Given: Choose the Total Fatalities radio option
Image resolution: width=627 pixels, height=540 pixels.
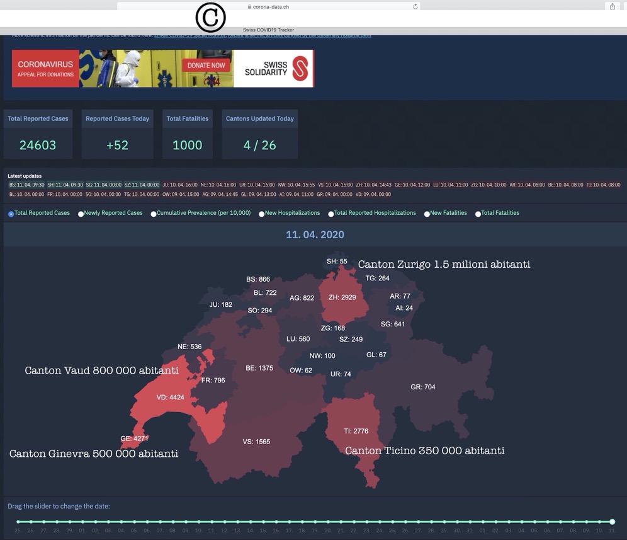Looking at the screenshot, I should point(478,214).
